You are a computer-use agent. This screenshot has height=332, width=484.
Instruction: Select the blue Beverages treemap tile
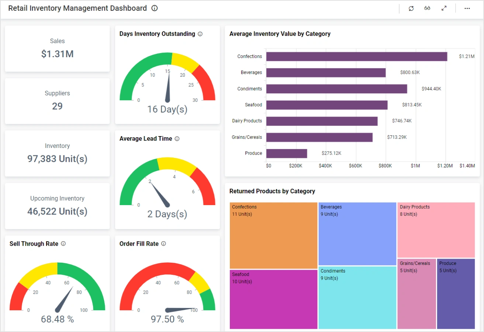click(x=357, y=234)
